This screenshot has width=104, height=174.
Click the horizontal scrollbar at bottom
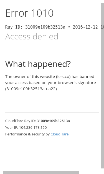[x=41, y=173]
